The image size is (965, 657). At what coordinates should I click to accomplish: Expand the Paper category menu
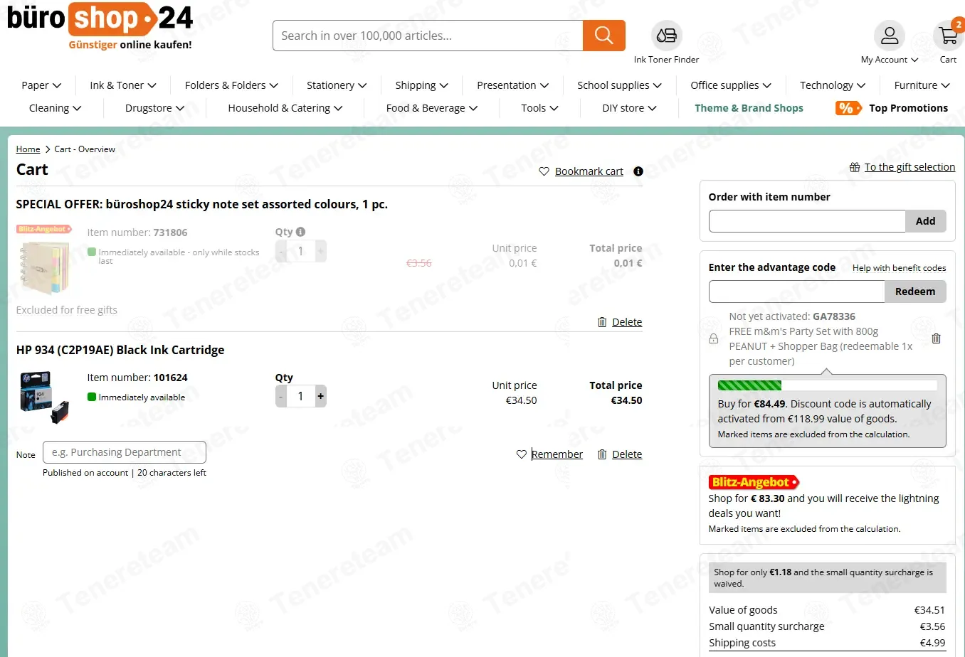point(41,85)
